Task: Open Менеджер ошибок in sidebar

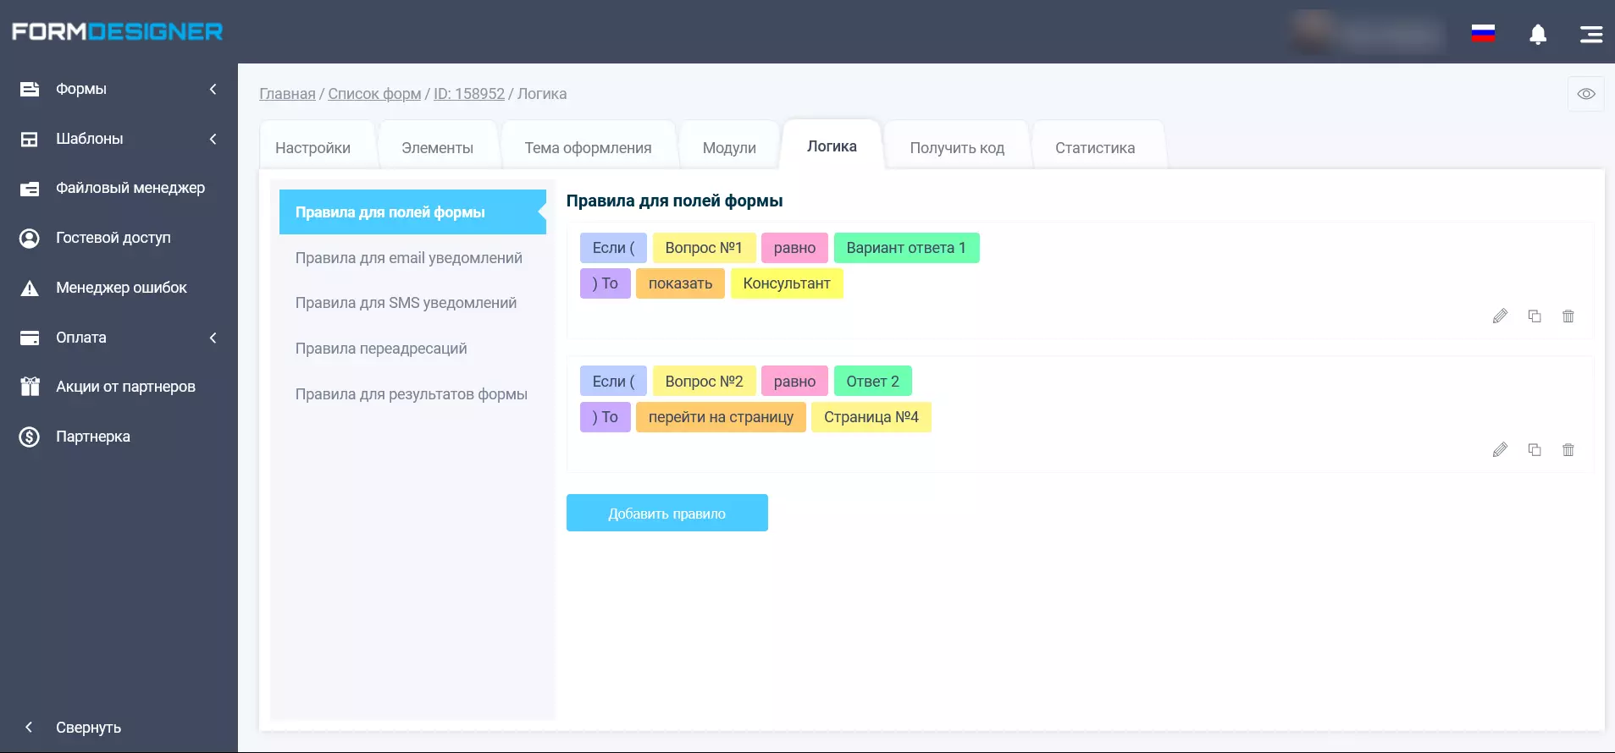Action: pos(121,288)
